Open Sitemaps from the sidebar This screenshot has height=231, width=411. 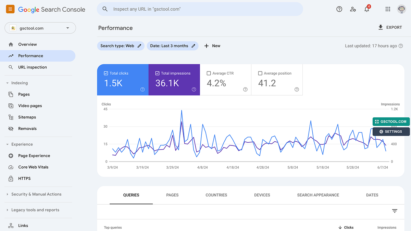click(27, 117)
